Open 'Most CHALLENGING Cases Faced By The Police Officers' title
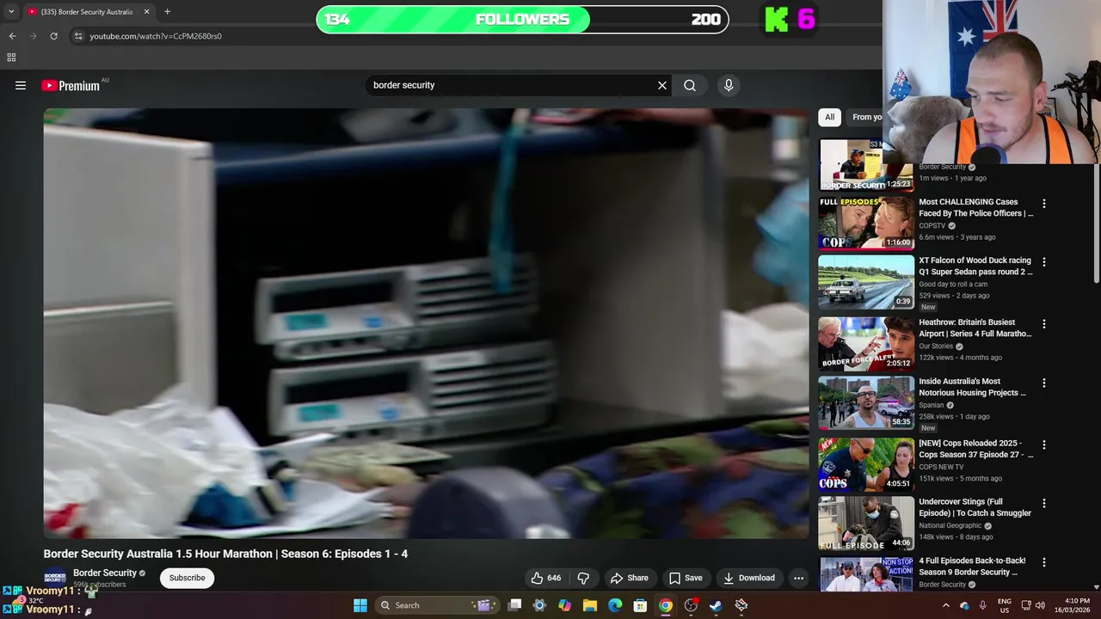Screen dimensions: 1101x619 pyautogui.click(x=975, y=207)
